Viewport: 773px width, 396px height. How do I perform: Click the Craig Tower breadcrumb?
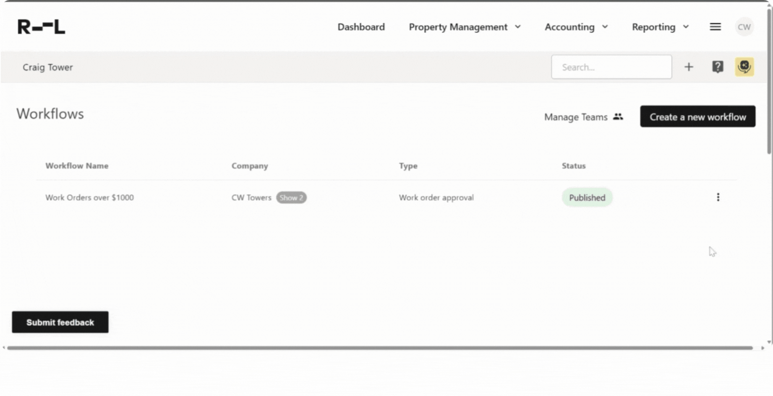tap(48, 67)
